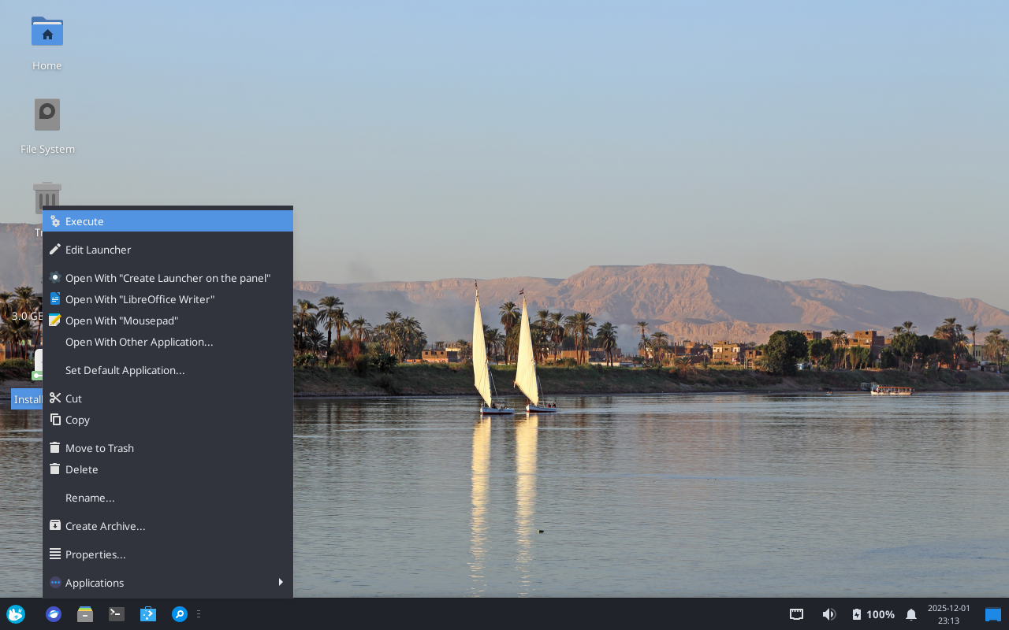Choose Create Archive...
Screen dimensions: 1009x630
tap(168, 526)
